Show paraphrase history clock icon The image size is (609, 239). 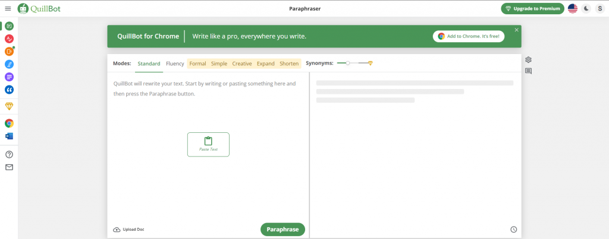514,230
